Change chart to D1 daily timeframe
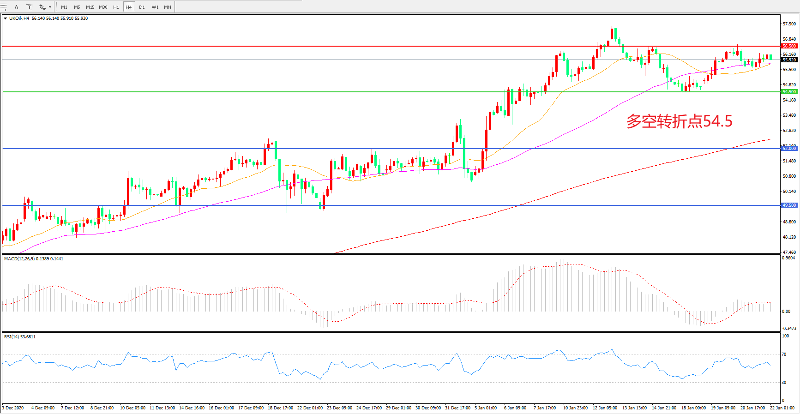 click(x=142, y=7)
